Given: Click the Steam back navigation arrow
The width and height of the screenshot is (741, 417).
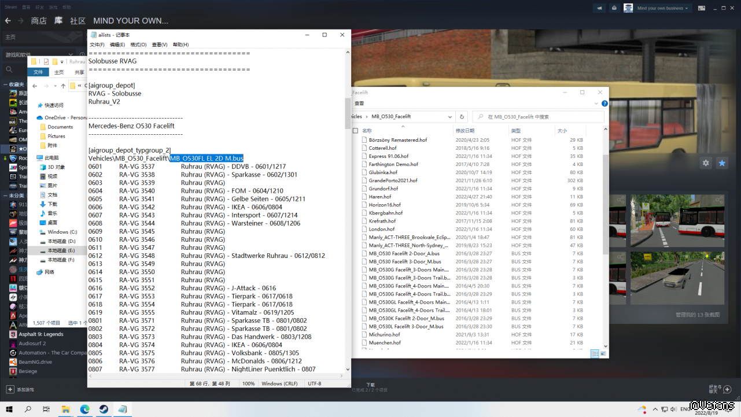Looking at the screenshot, I should point(8,21).
